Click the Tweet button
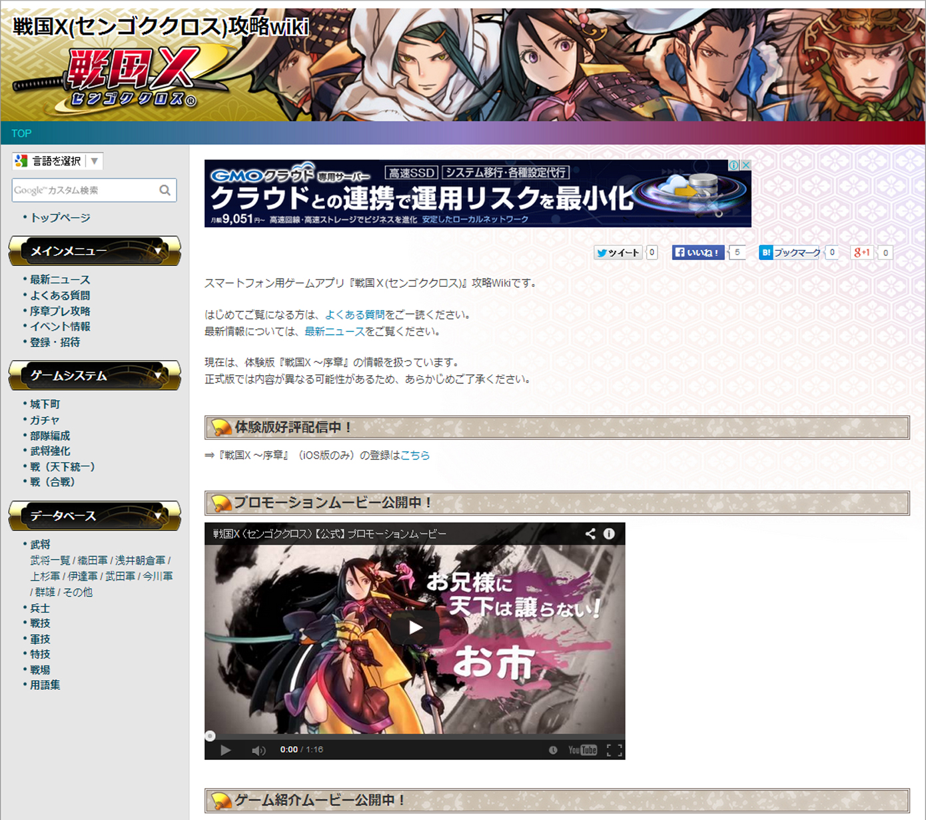 pos(618,253)
